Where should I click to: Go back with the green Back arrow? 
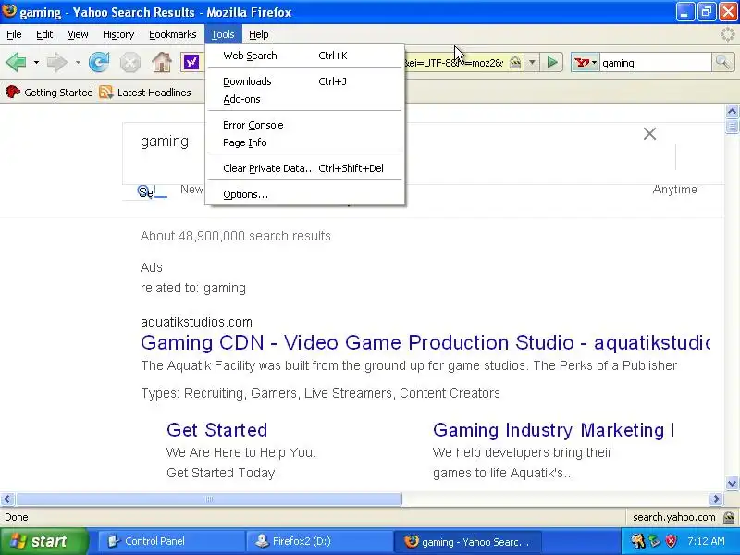click(16, 62)
